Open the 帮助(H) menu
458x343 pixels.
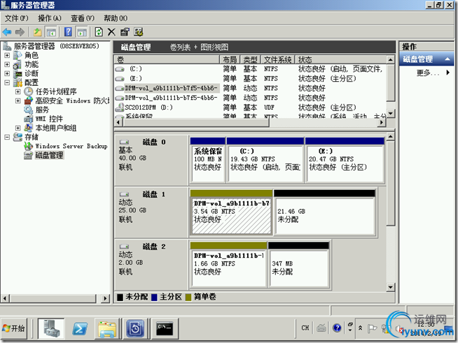116,18
